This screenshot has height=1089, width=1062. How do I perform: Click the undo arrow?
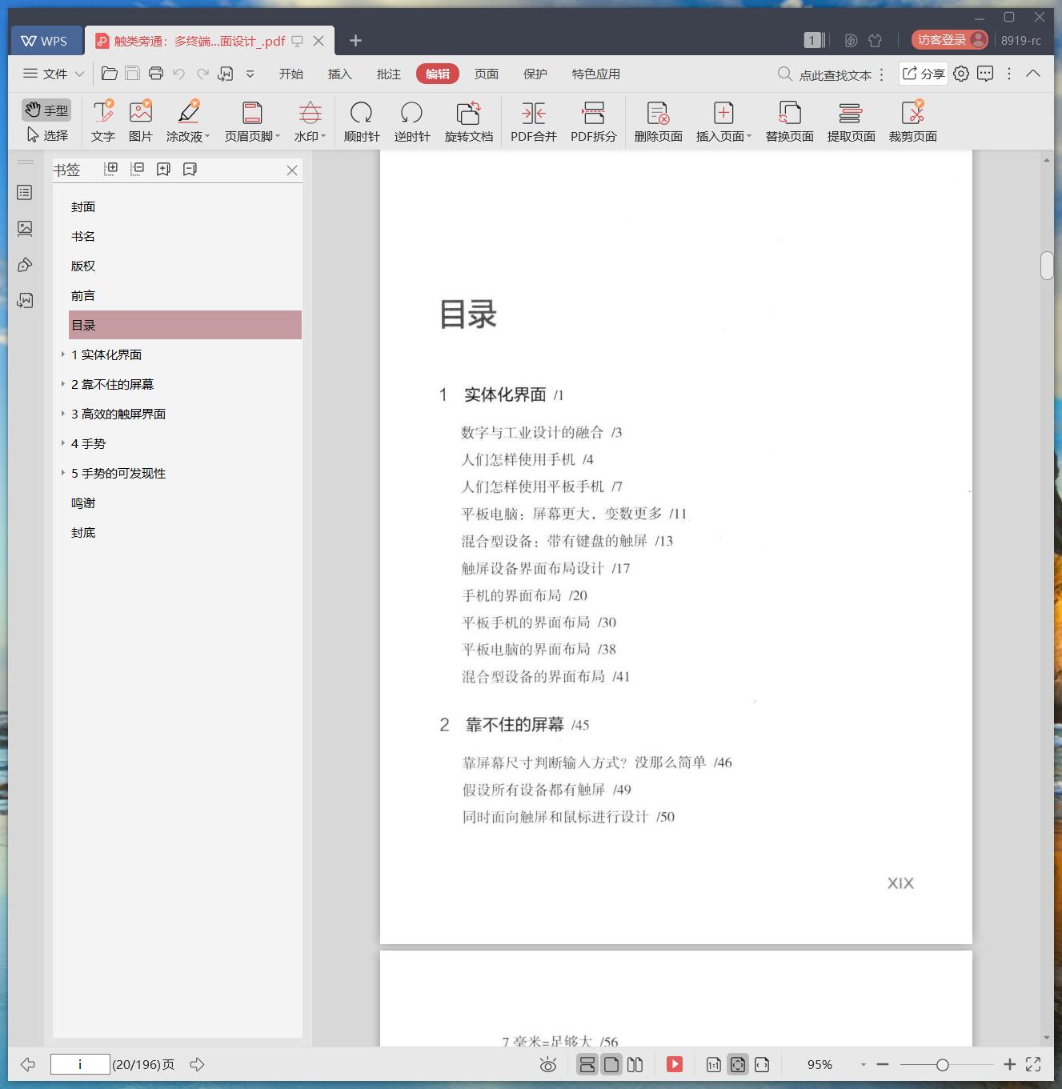(x=179, y=74)
